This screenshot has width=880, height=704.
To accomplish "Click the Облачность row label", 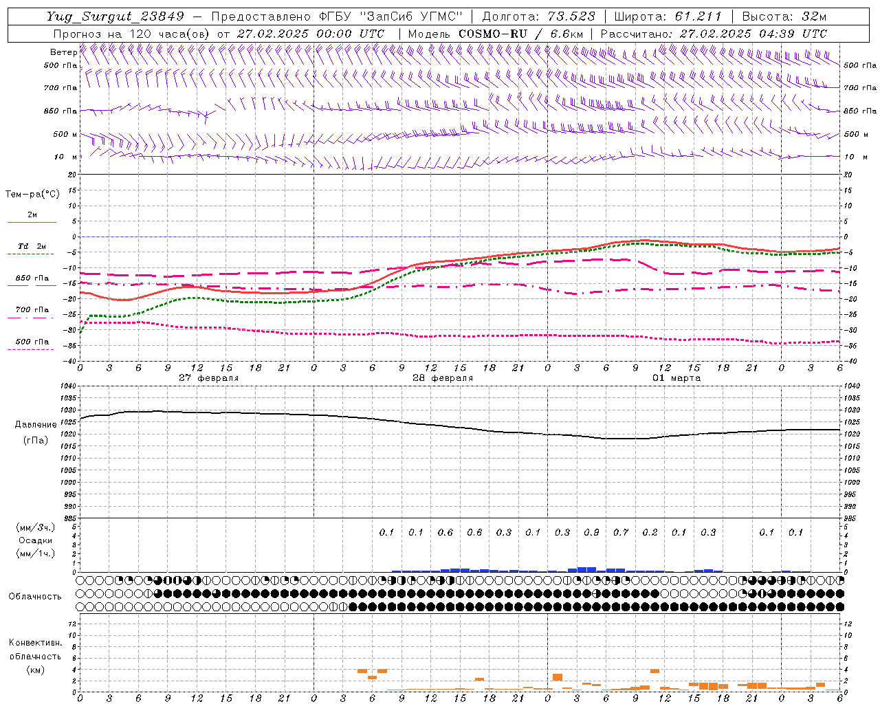I will click(35, 596).
